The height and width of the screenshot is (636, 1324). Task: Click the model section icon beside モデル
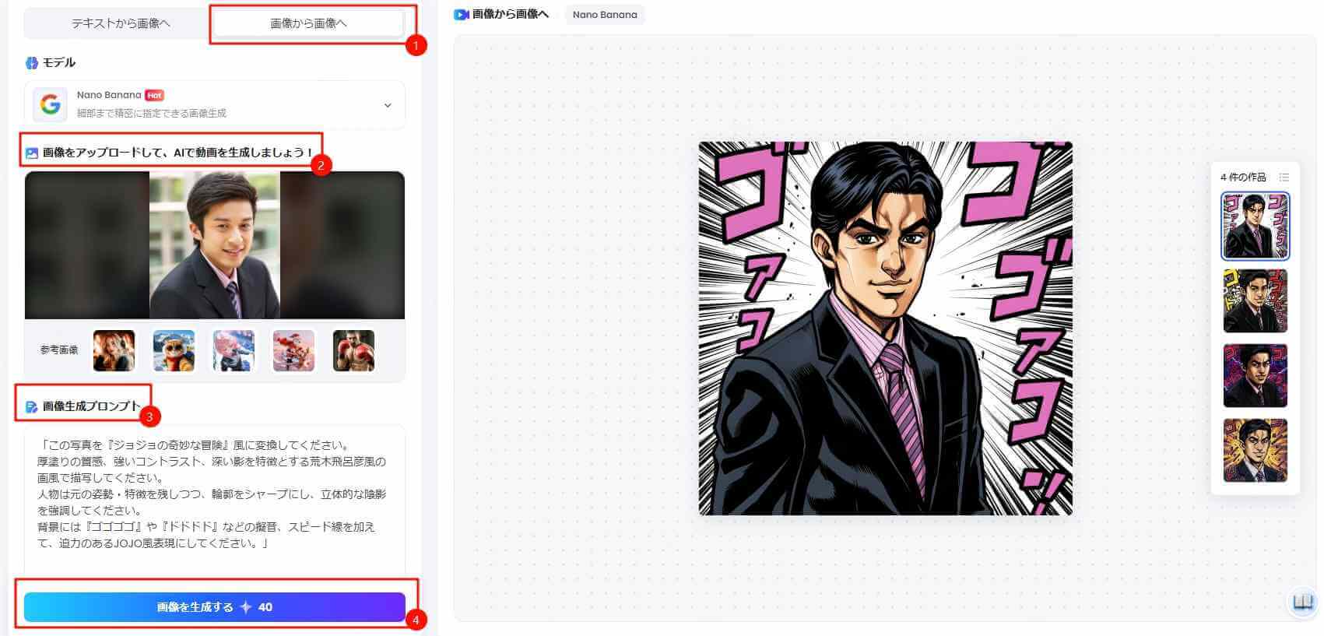[32, 63]
